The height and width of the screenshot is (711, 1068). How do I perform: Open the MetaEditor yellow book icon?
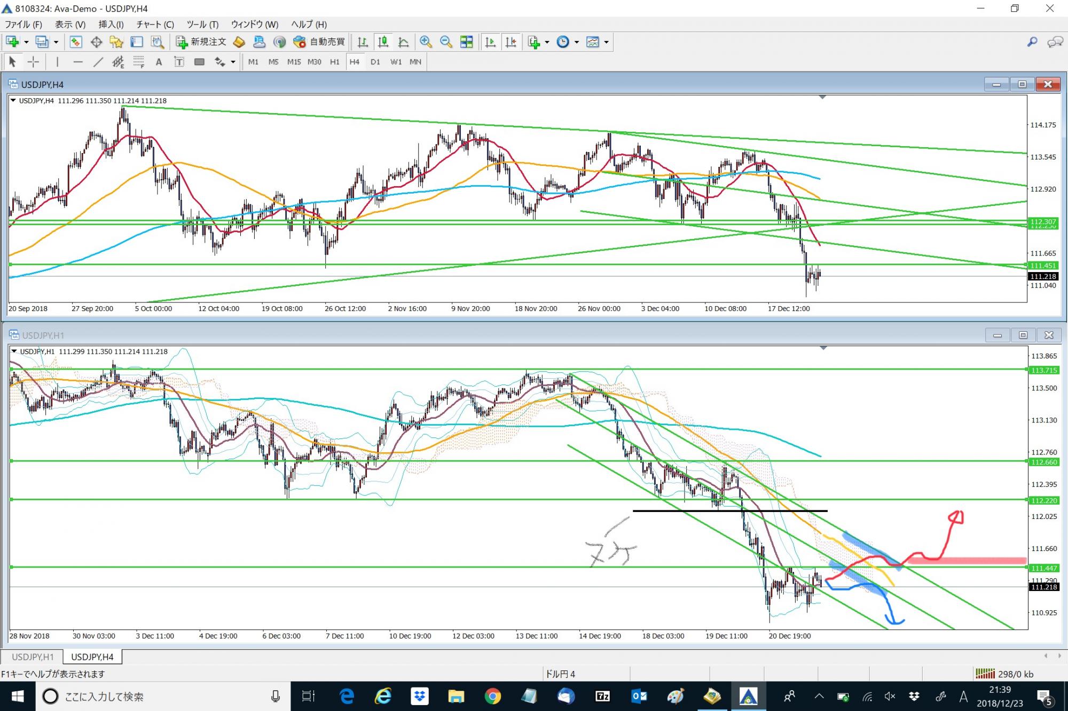239,42
